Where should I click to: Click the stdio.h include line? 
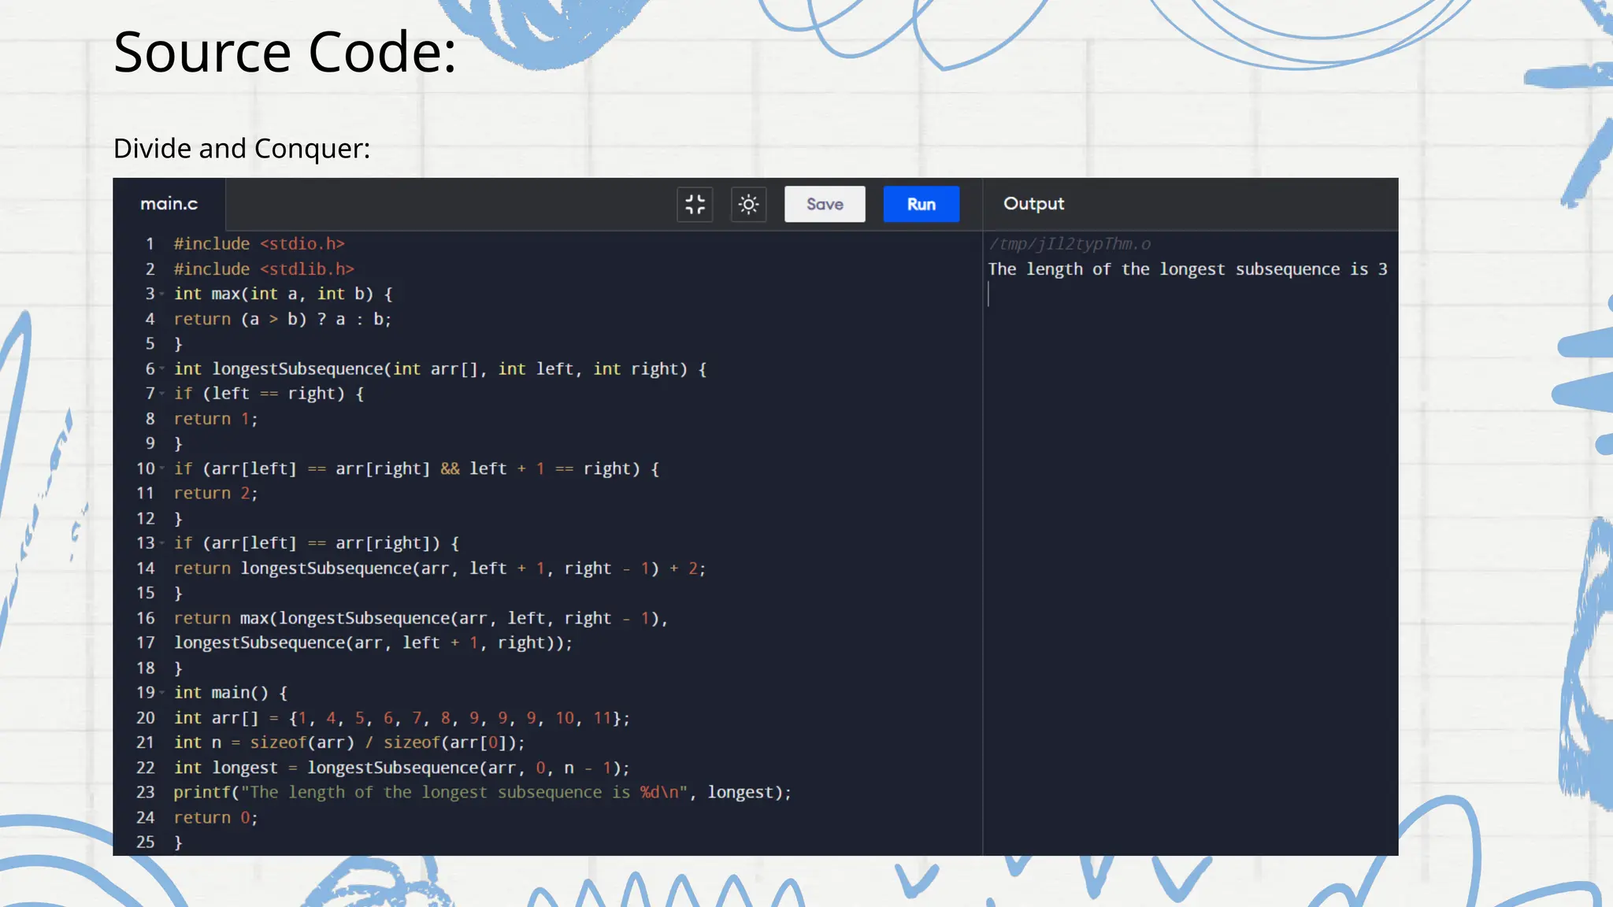[259, 244]
